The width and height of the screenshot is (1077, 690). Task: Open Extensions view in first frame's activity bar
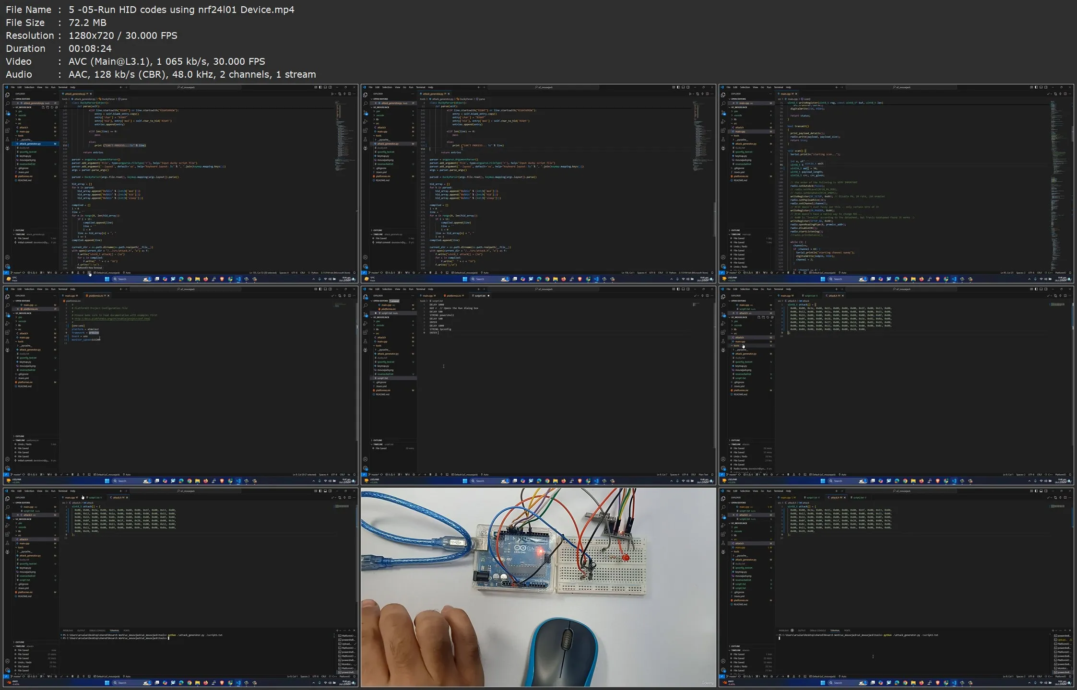point(7,130)
